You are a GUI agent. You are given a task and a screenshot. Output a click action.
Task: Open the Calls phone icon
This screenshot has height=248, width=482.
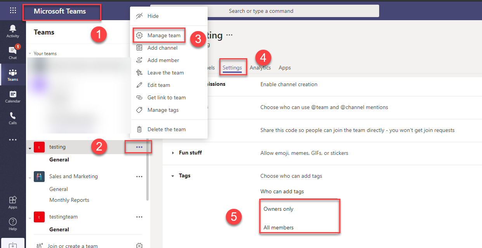(x=13, y=118)
